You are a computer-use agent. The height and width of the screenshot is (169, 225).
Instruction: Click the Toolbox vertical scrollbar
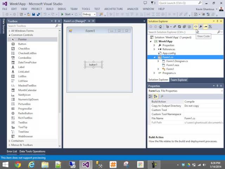59,72
